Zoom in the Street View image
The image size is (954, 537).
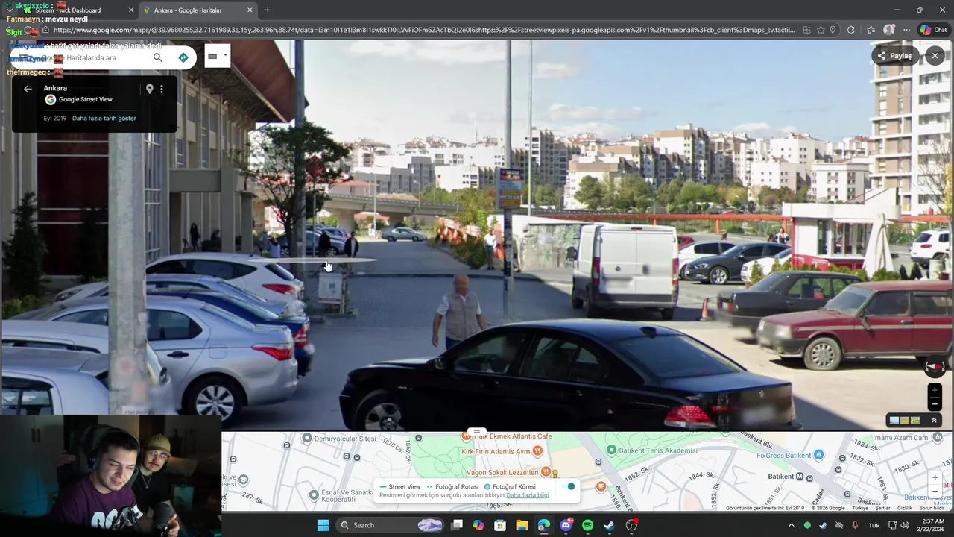[935, 390]
